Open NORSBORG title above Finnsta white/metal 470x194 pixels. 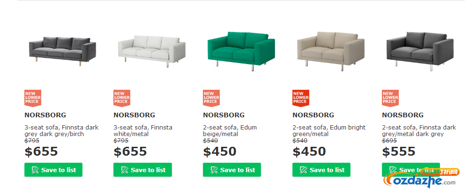coord(134,115)
